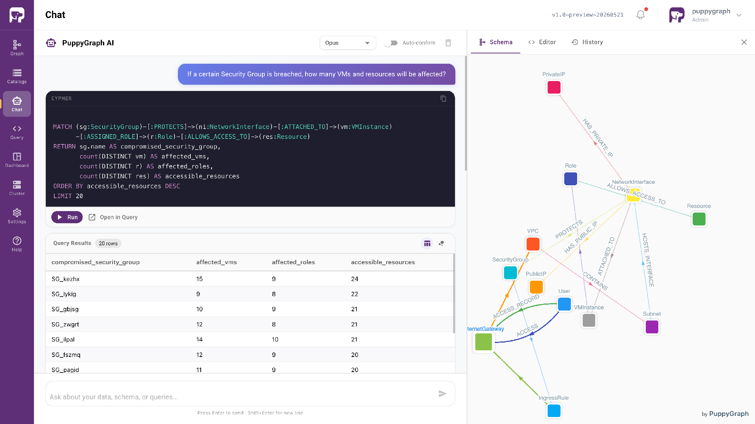Switch to the History tab
Viewport: 755px width, 424px height.
tap(587, 42)
